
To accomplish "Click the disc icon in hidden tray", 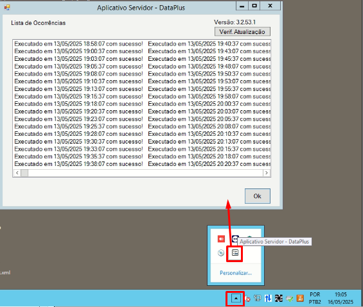I will pyautogui.click(x=221, y=253).
